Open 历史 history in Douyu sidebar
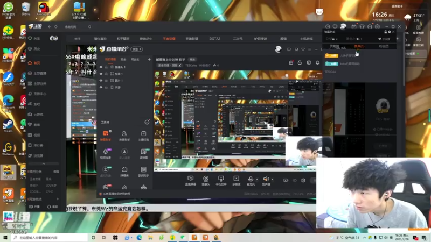The image size is (431, 242). point(34,49)
